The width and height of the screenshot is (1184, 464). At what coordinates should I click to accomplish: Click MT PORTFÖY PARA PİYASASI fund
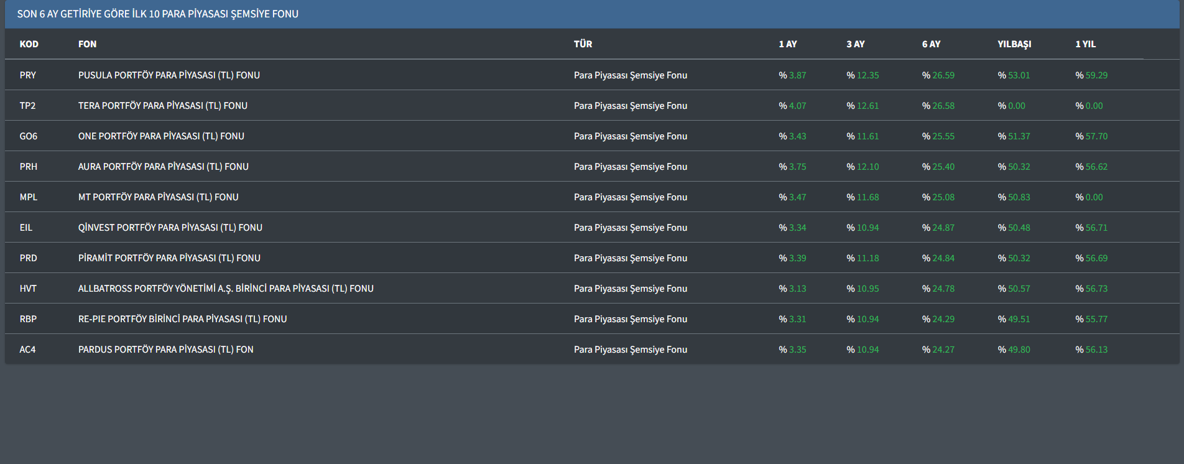pyautogui.click(x=158, y=197)
